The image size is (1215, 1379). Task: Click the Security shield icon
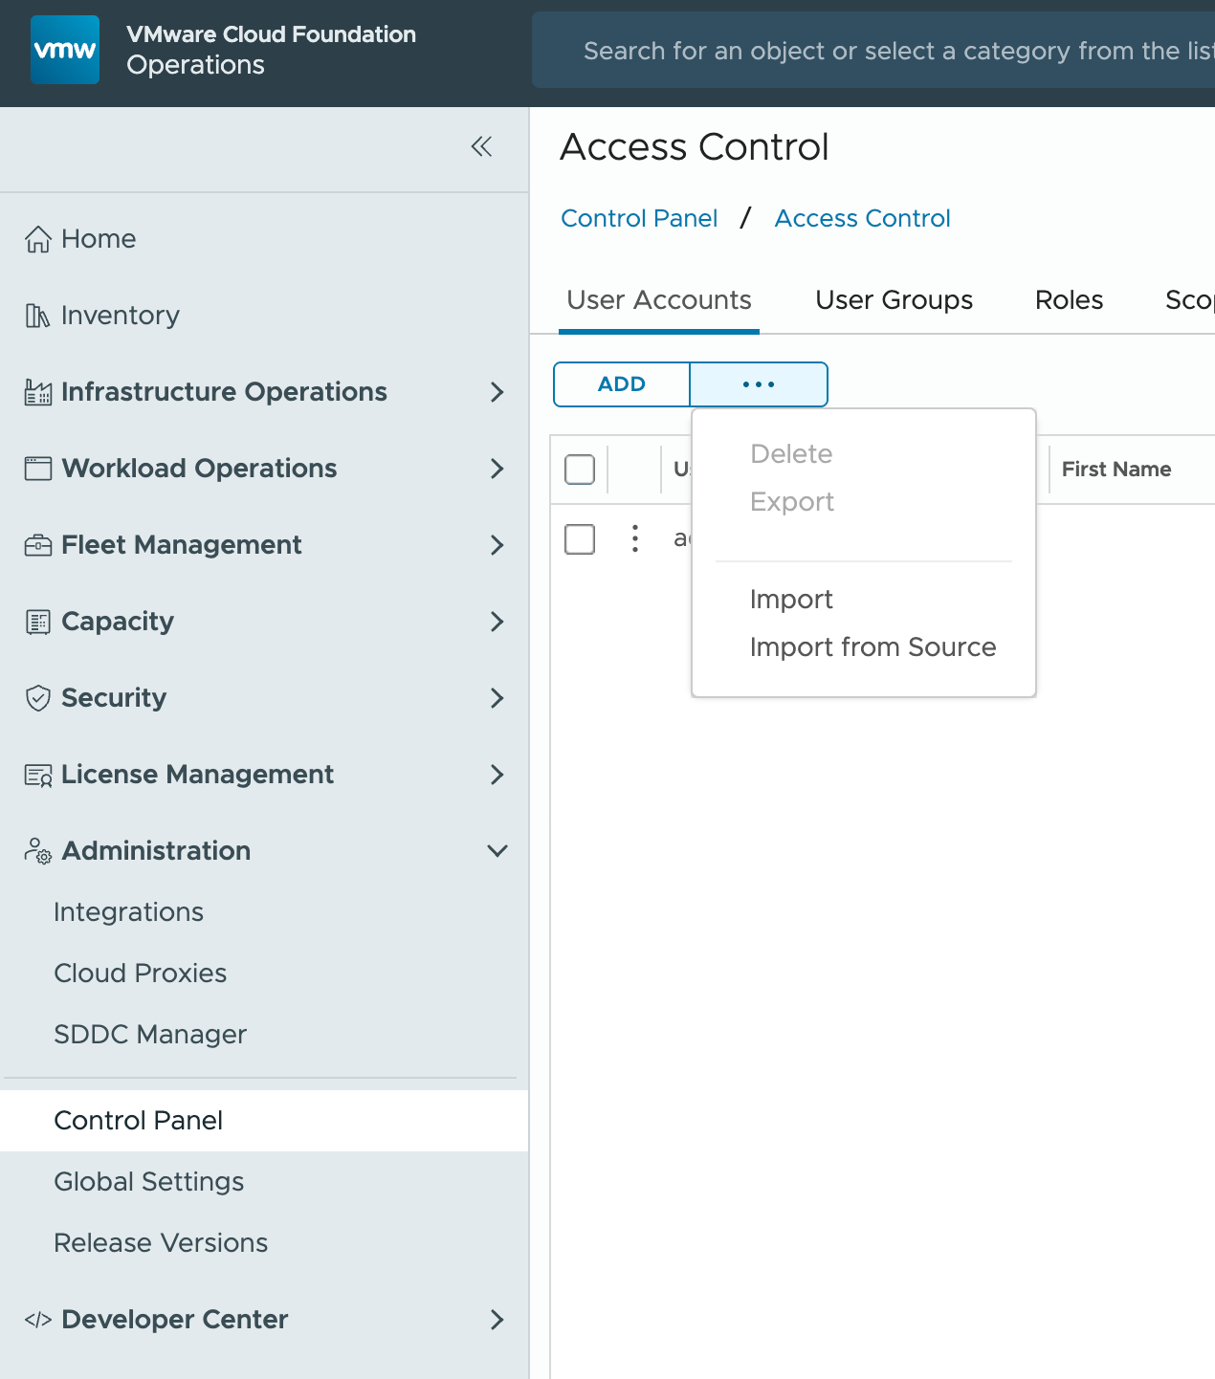[x=38, y=698]
